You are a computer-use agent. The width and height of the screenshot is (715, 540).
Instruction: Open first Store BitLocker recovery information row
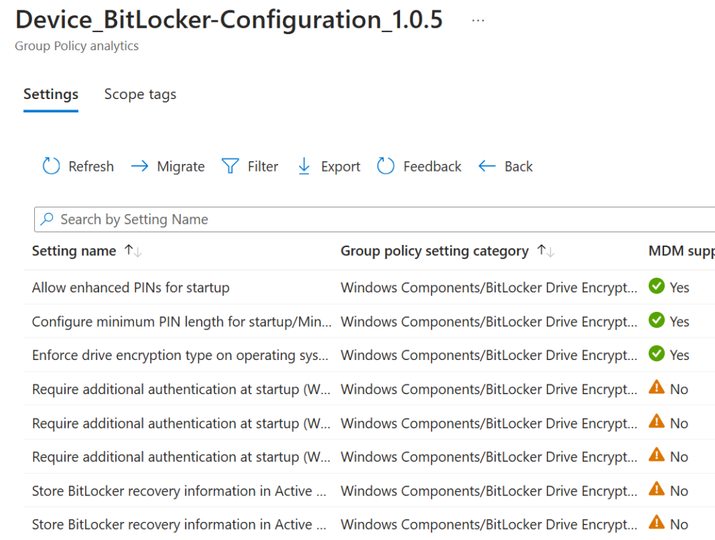click(179, 491)
